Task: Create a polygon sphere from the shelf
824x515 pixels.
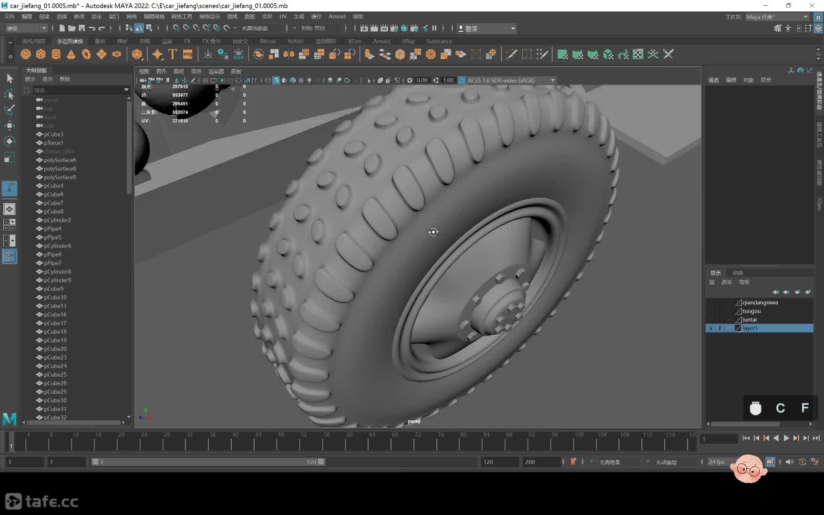Action: point(26,54)
